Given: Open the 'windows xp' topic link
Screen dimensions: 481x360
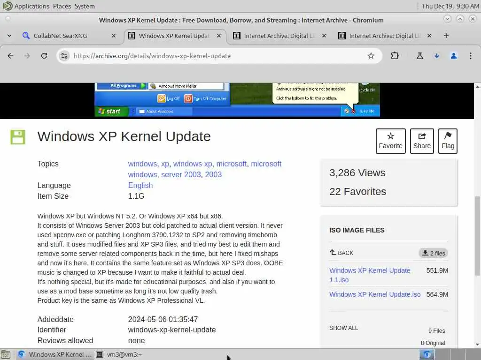Looking at the screenshot, I should 193,164.
